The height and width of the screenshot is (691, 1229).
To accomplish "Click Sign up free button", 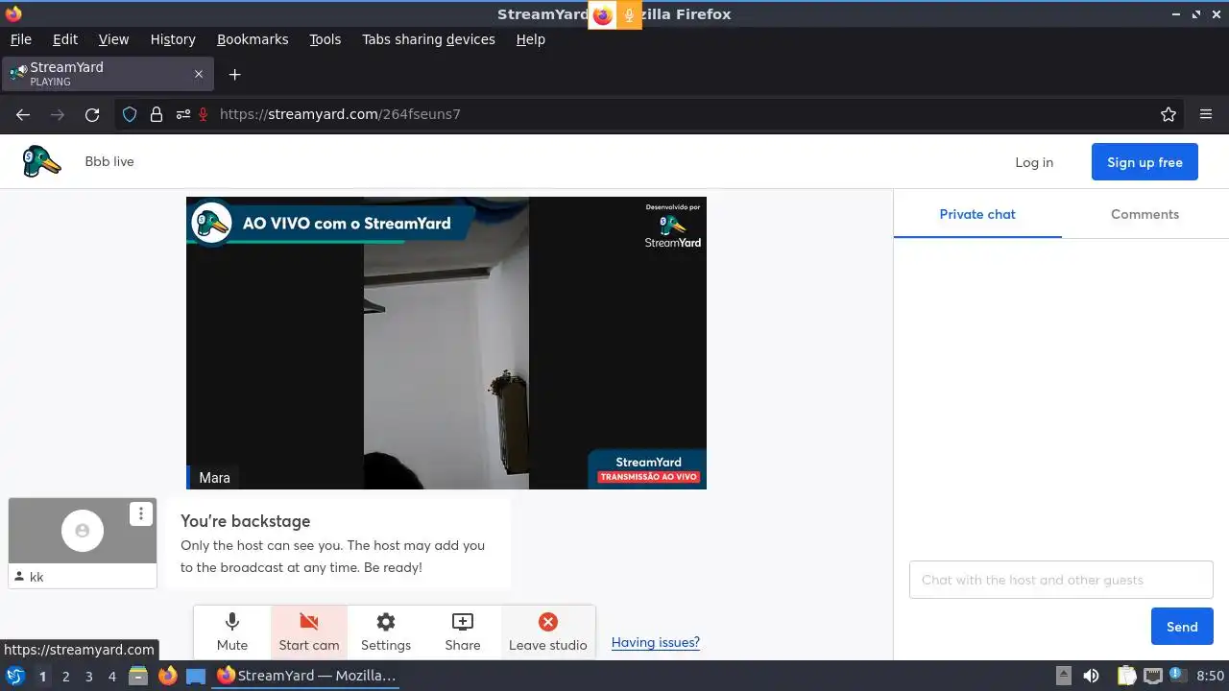I will coord(1145,162).
